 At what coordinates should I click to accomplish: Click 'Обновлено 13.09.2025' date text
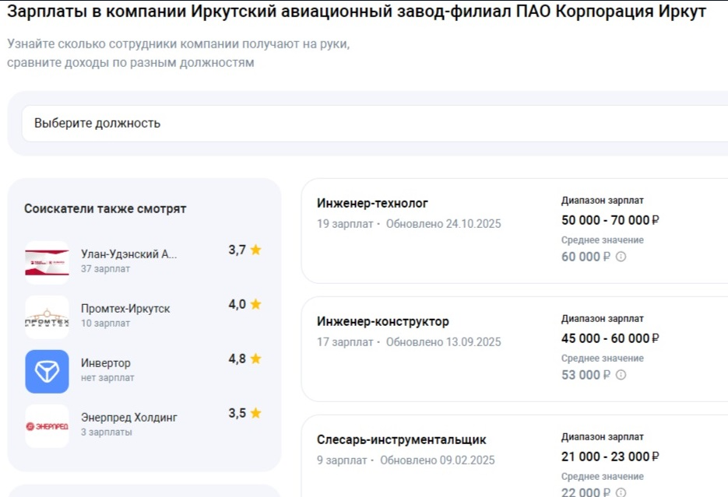[x=443, y=342]
